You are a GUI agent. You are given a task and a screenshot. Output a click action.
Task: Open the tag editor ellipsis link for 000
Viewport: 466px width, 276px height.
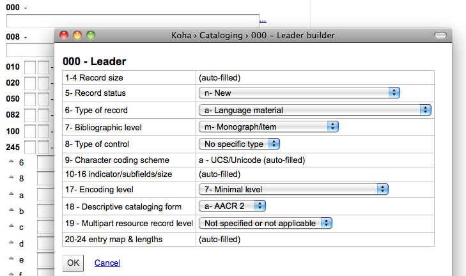[x=263, y=20]
